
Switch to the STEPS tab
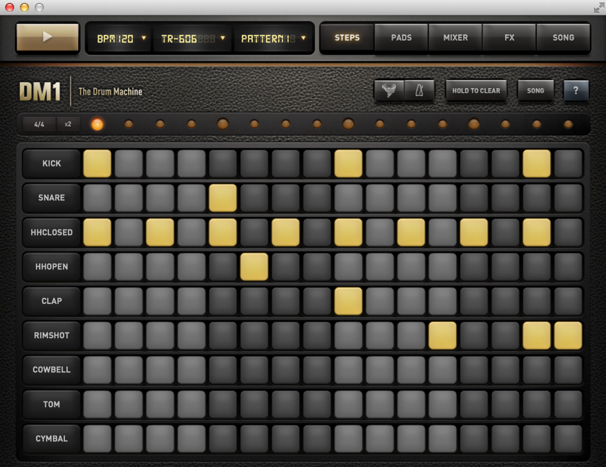click(347, 37)
